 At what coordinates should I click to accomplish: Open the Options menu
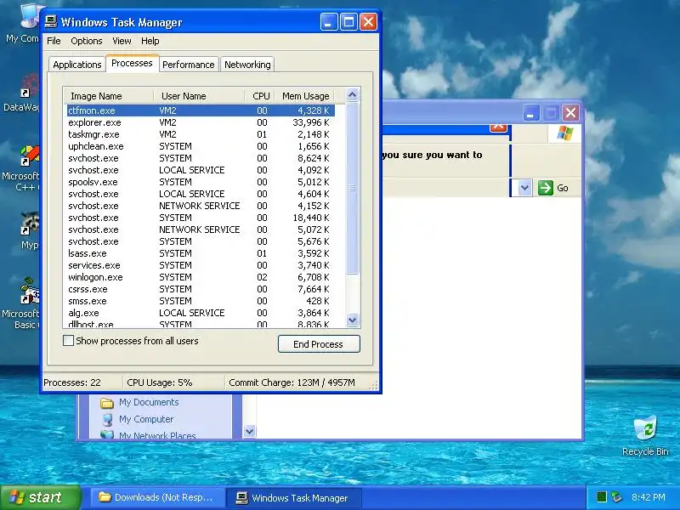[x=87, y=41]
